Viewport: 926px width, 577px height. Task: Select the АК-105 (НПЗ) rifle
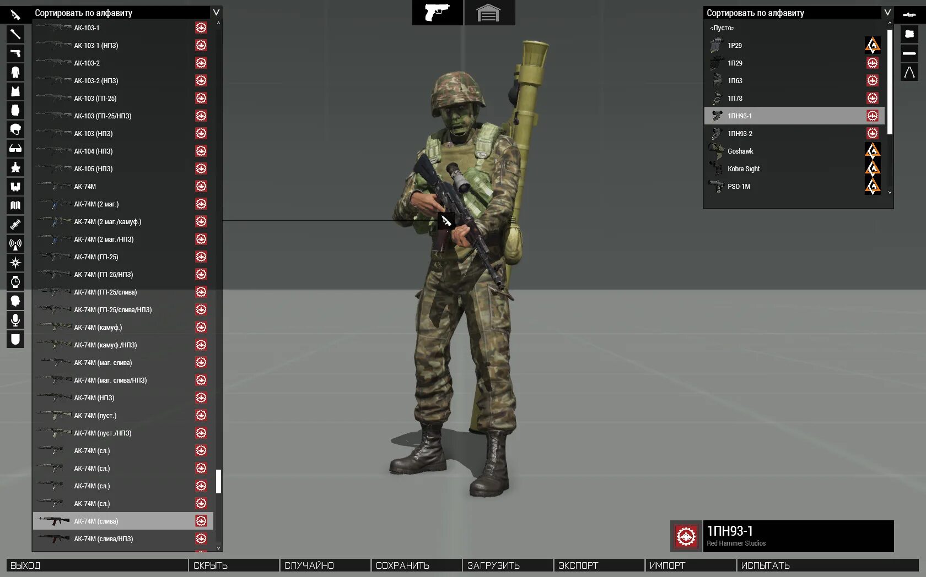tap(123, 168)
